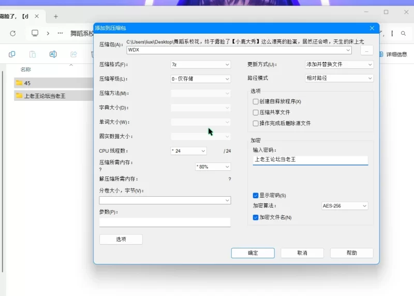
Task: Click the share icon in Explorer toolbar
Action: (73, 54)
